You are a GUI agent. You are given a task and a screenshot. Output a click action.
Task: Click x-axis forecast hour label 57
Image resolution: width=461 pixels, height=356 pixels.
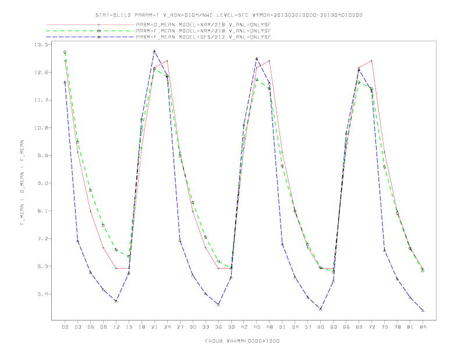(308, 327)
